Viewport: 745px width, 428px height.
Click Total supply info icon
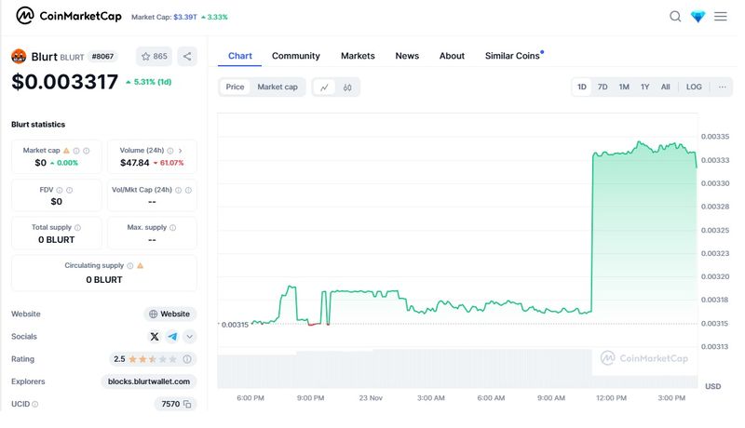point(77,228)
